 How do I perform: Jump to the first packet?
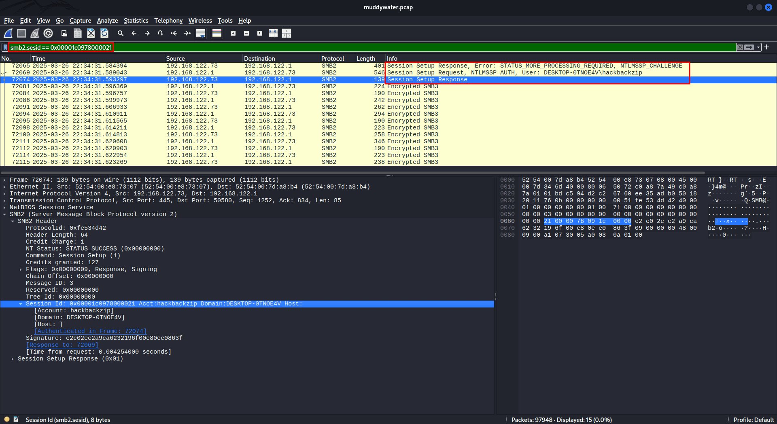(x=174, y=33)
